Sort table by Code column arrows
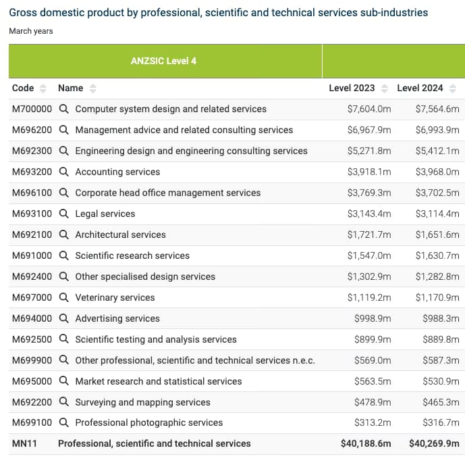Viewport: 465px width, 465px height. [43, 89]
